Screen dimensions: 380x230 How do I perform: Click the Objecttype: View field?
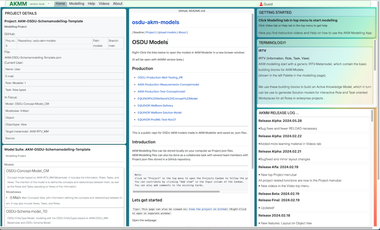point(64,125)
